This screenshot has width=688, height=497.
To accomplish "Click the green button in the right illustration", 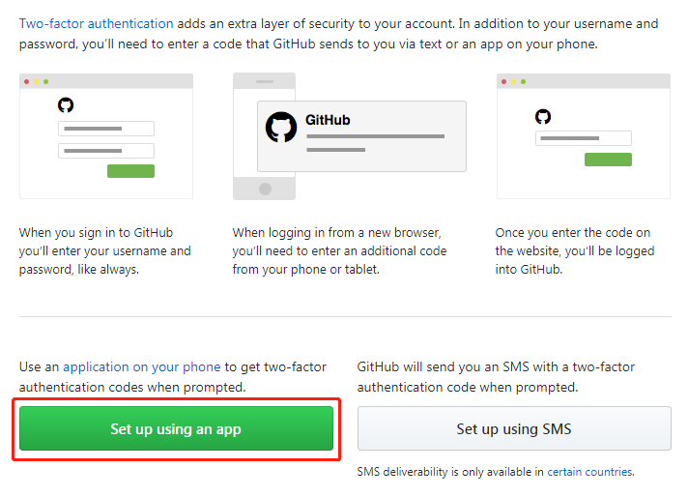I will coord(608,160).
